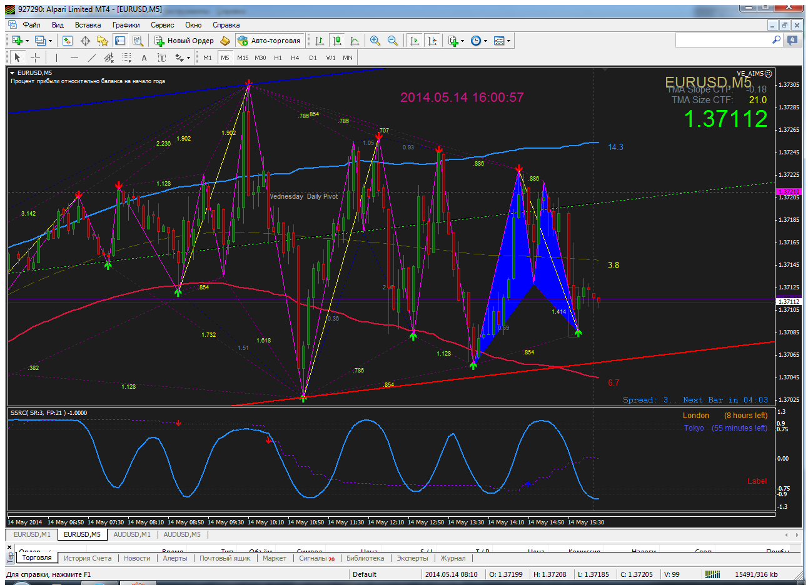
Task: Select the text tool
Action: 144,57
